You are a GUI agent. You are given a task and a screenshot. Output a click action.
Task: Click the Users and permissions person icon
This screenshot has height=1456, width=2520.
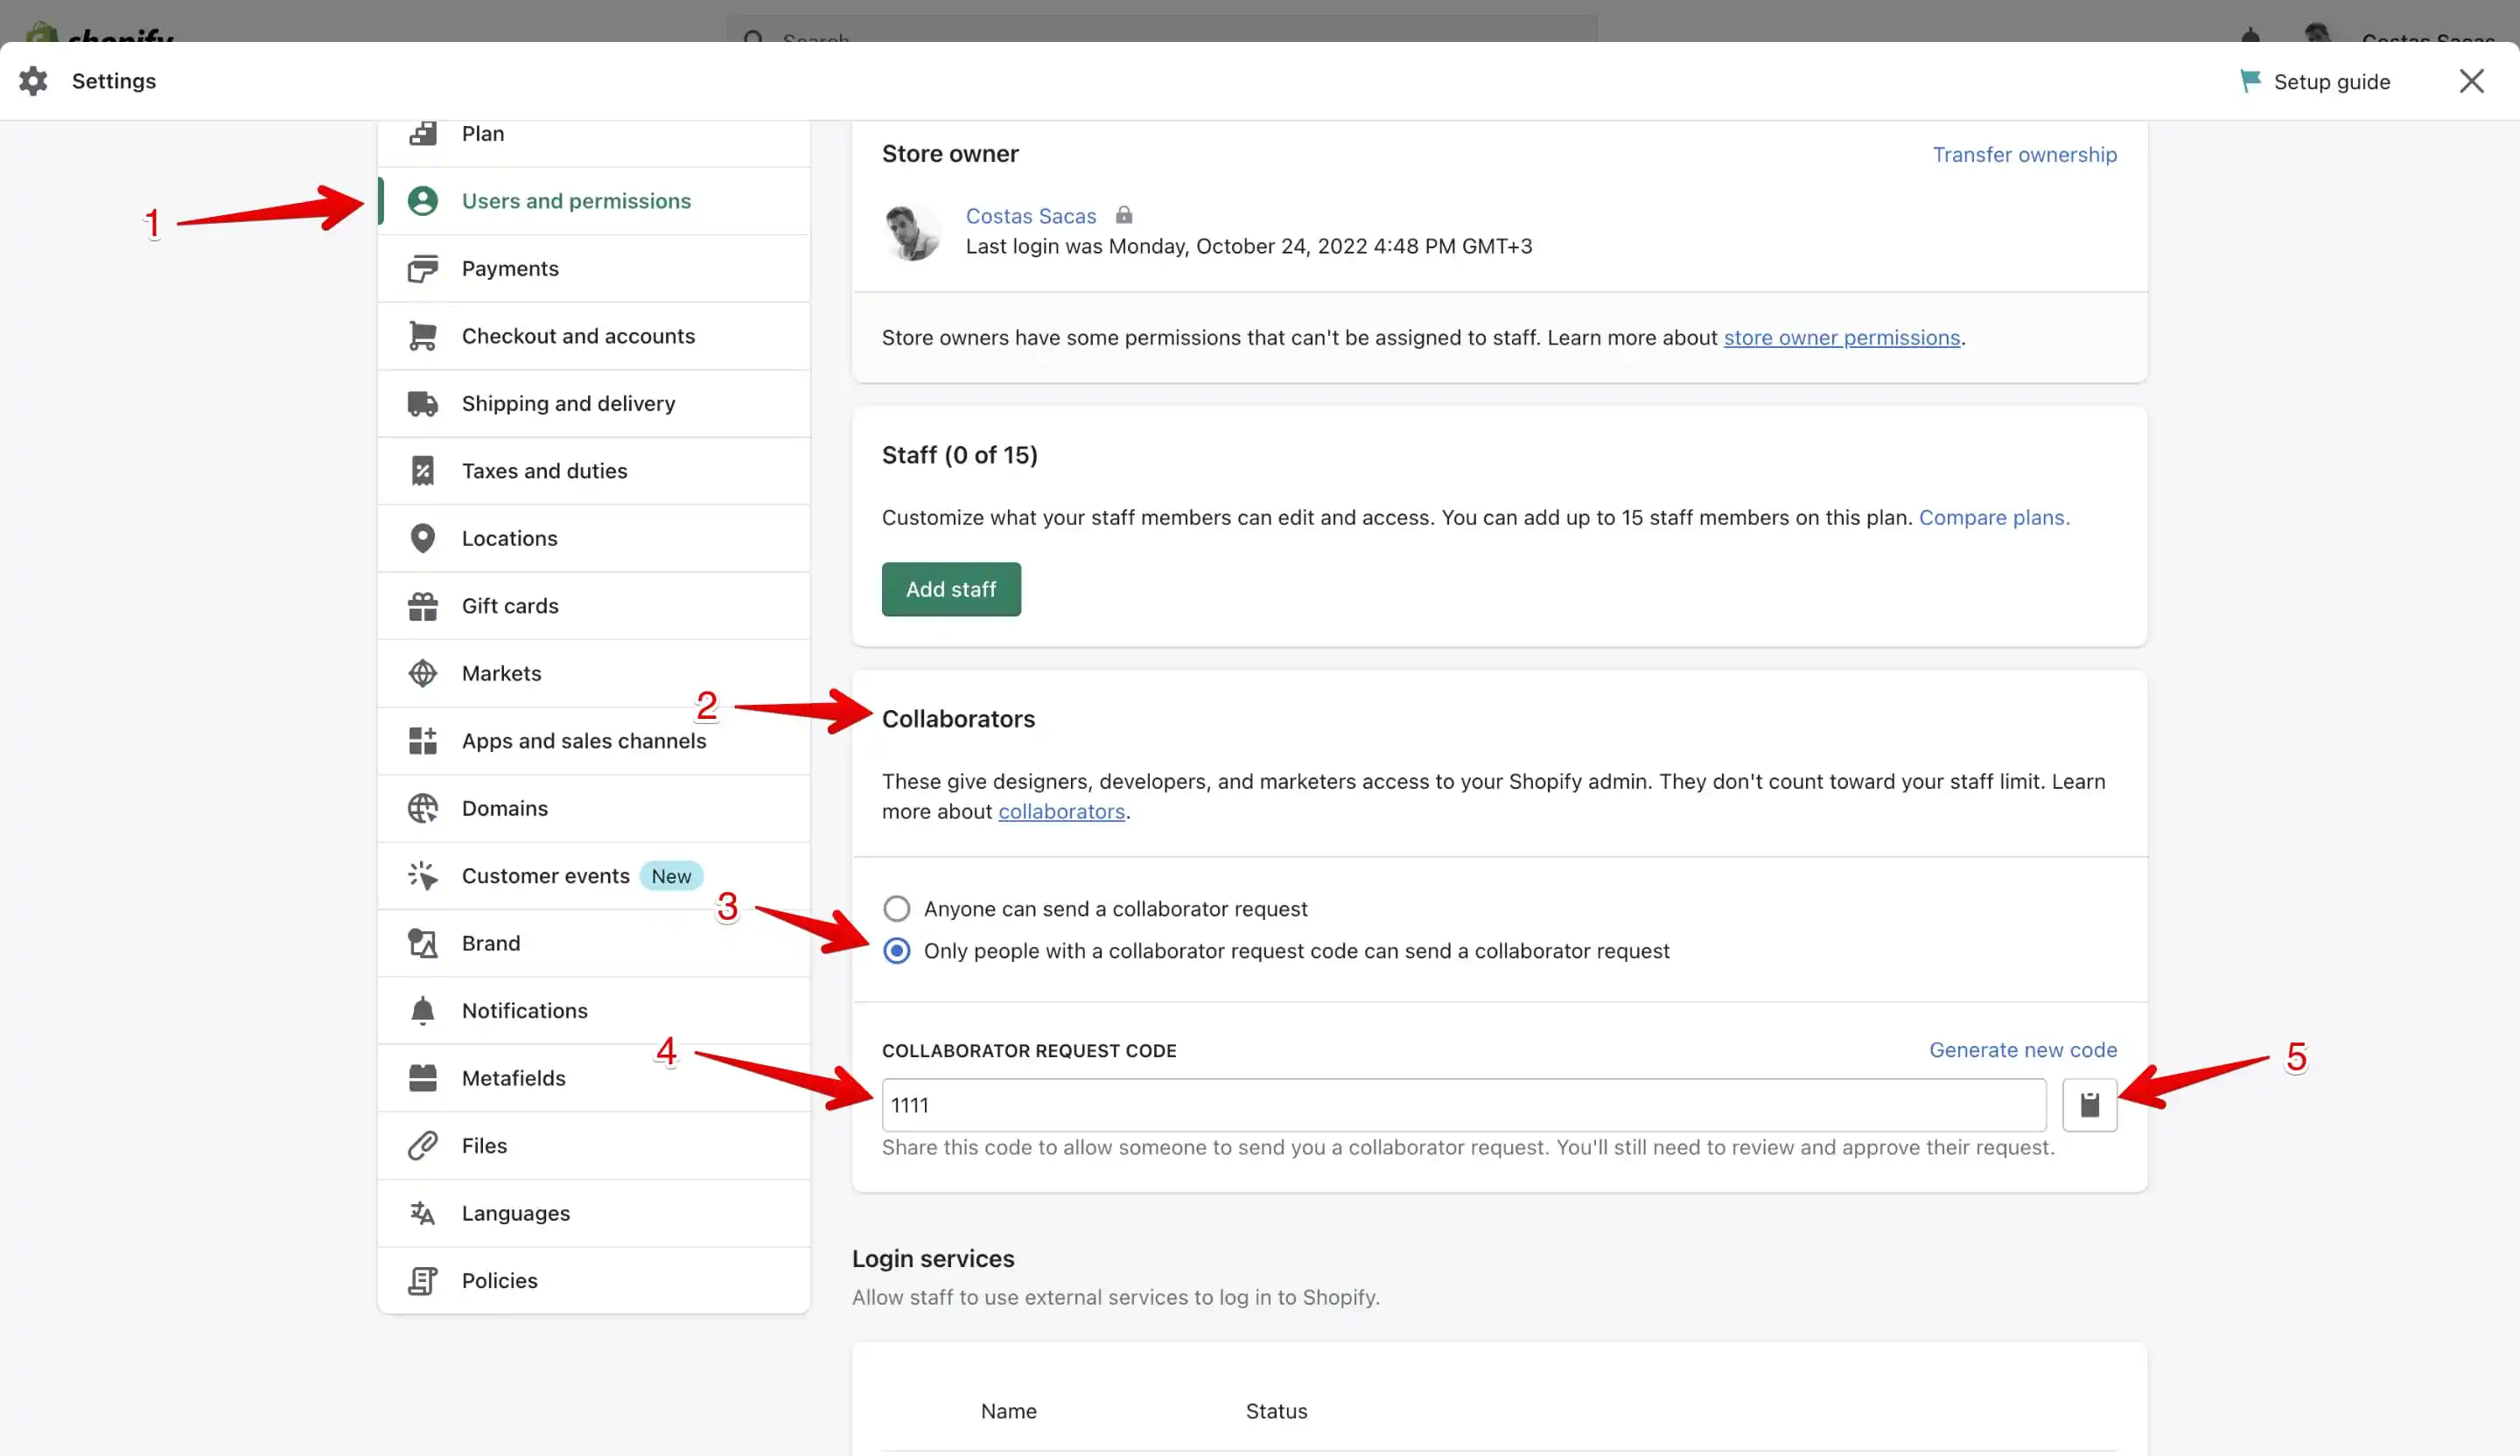point(423,201)
